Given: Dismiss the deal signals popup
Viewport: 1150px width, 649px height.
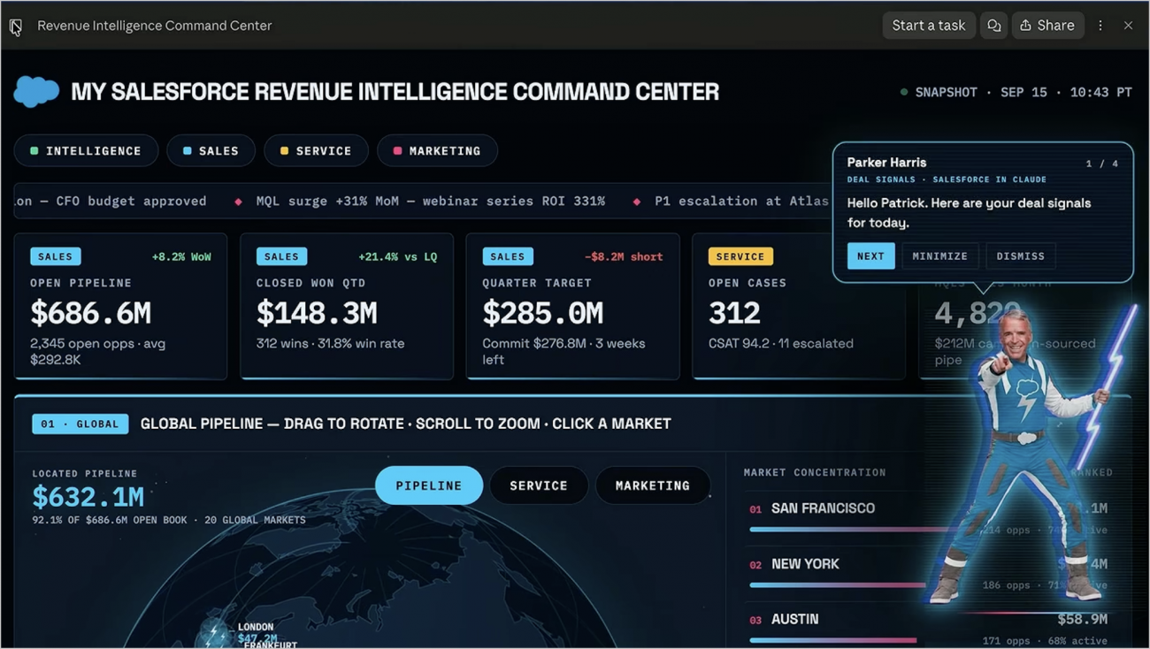Looking at the screenshot, I should 1021,256.
